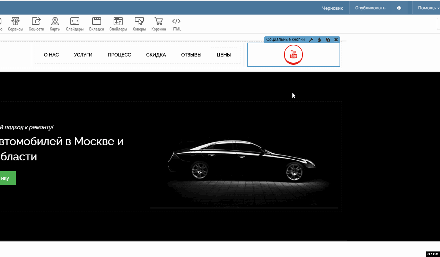Image resolution: width=440 pixels, height=257 pixels.
Task: Open the Соц-сети widget category
Action: (x=36, y=24)
